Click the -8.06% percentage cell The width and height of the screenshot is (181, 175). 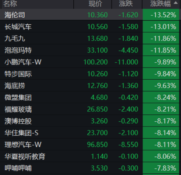[x=161, y=156]
